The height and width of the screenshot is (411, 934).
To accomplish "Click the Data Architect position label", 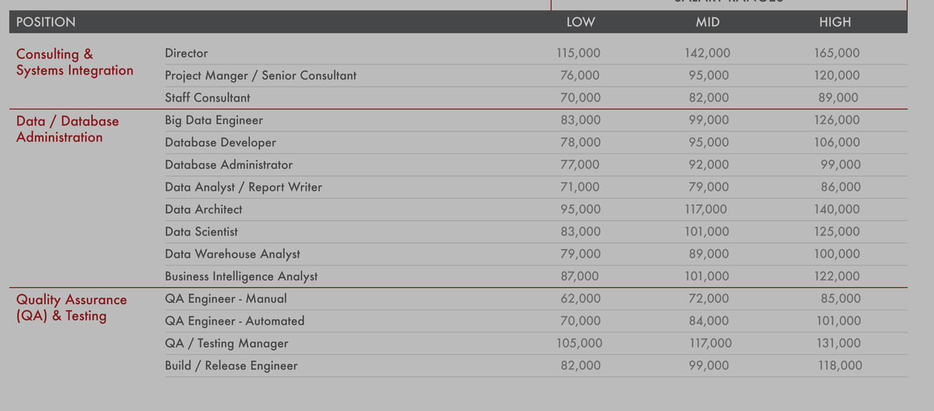I will click(203, 210).
